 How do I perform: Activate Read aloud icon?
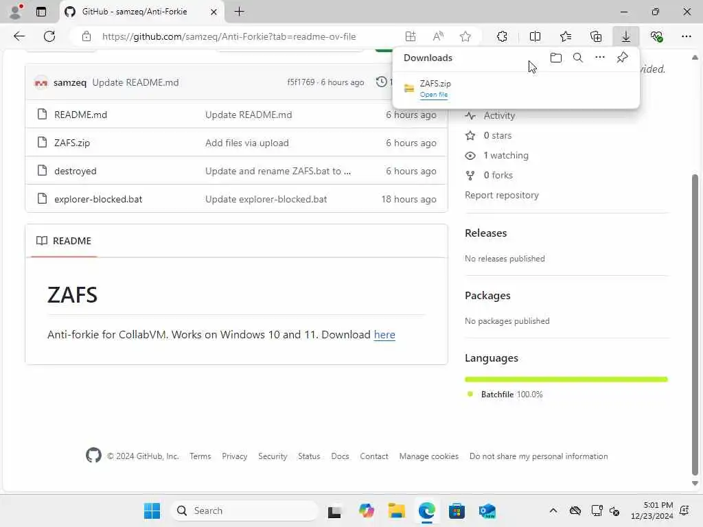438,36
